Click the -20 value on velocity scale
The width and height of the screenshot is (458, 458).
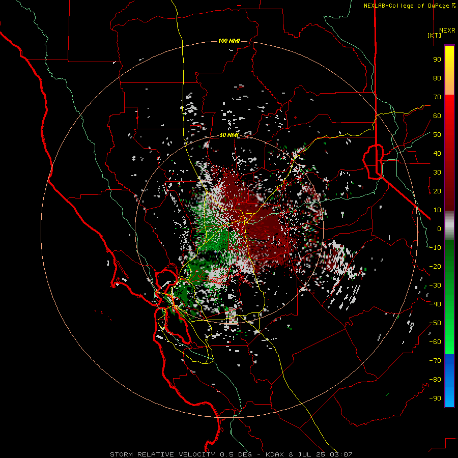435,267
